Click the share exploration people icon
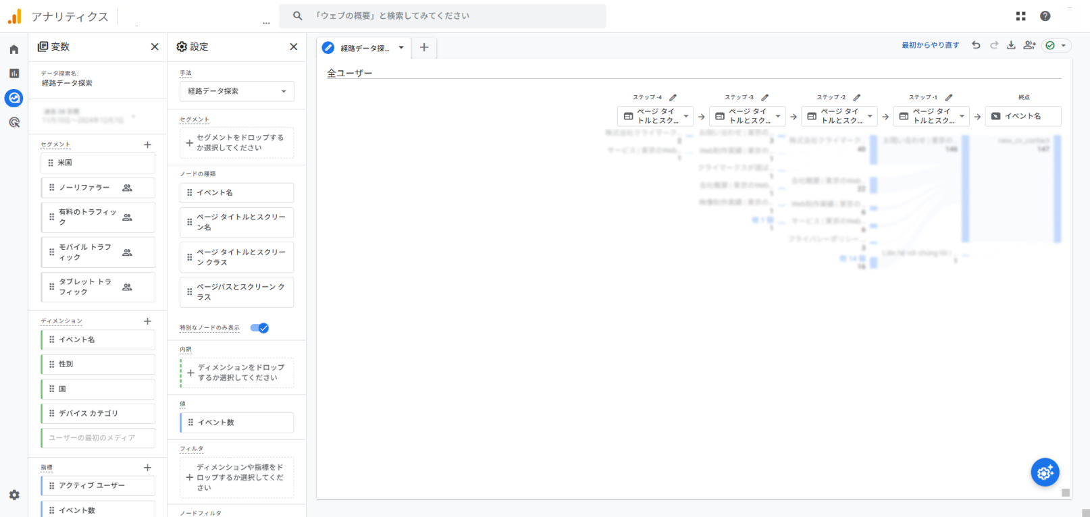Screen dimensions: 1090x517 pos(1029,45)
